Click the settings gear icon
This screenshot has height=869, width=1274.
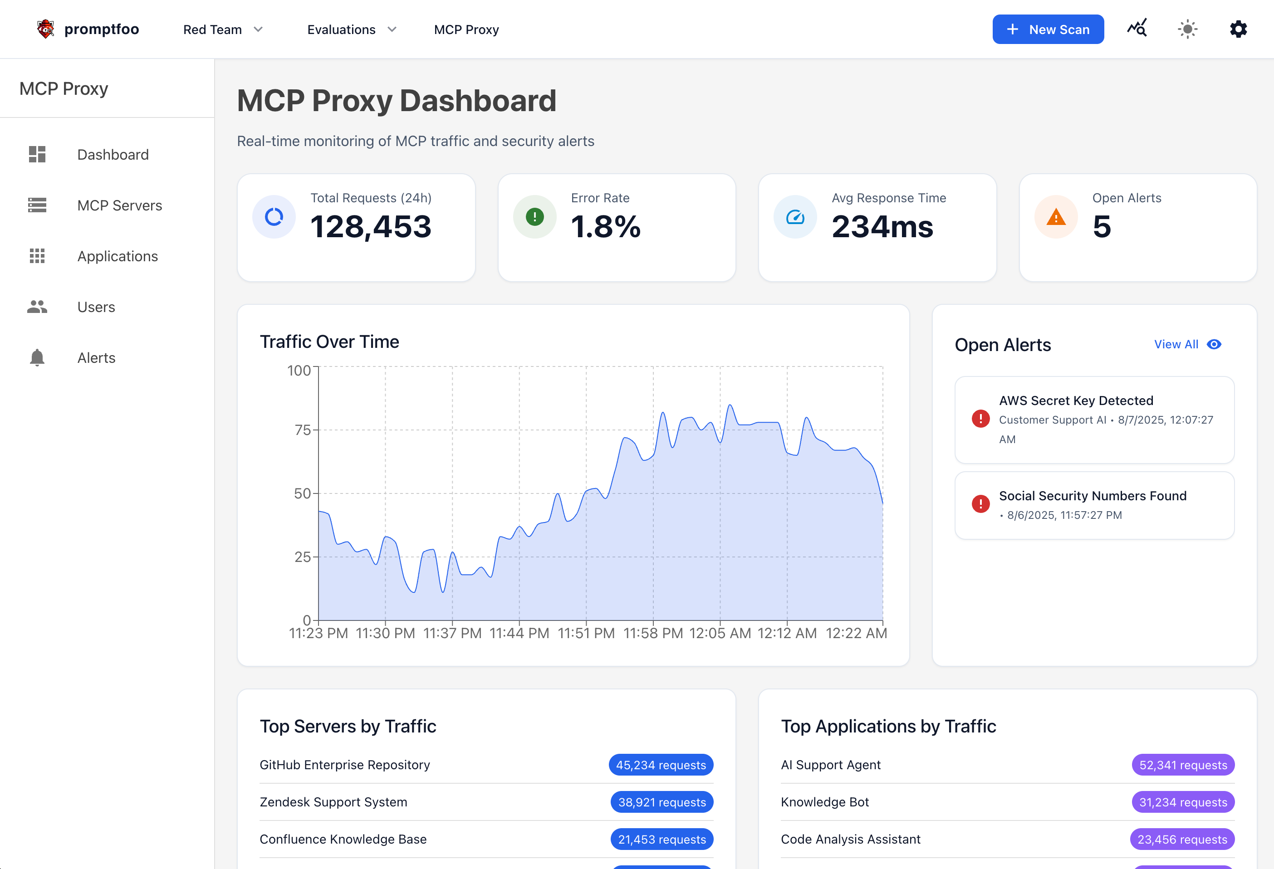click(1237, 29)
